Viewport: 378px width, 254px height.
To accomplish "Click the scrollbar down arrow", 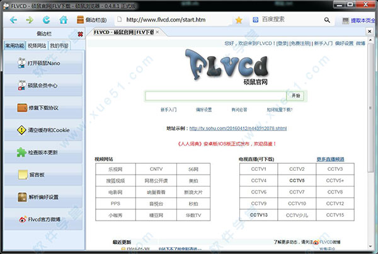I will pos(370,246).
